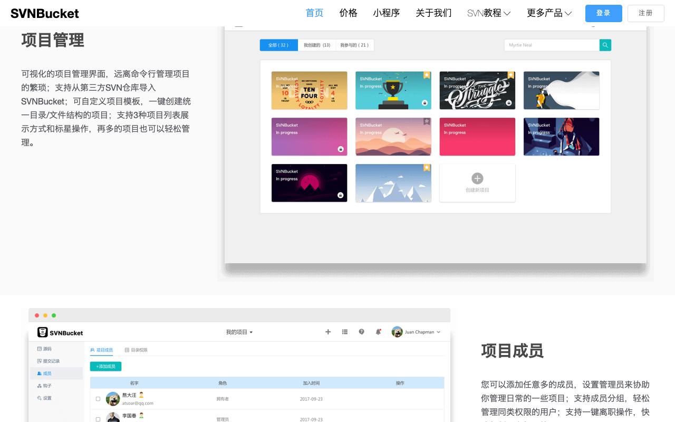Open the dark blue illustrated figure card
Viewport: 675px width, 422px height.
coord(561,137)
